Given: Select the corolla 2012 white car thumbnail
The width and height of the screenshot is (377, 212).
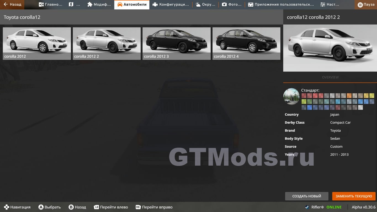Looking at the screenshot, I should 37,43.
